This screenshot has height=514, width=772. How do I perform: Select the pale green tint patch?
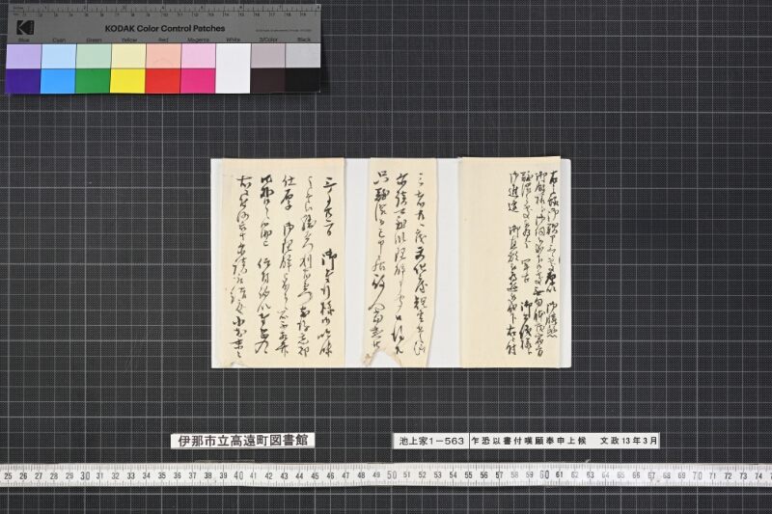pyautogui.click(x=94, y=56)
